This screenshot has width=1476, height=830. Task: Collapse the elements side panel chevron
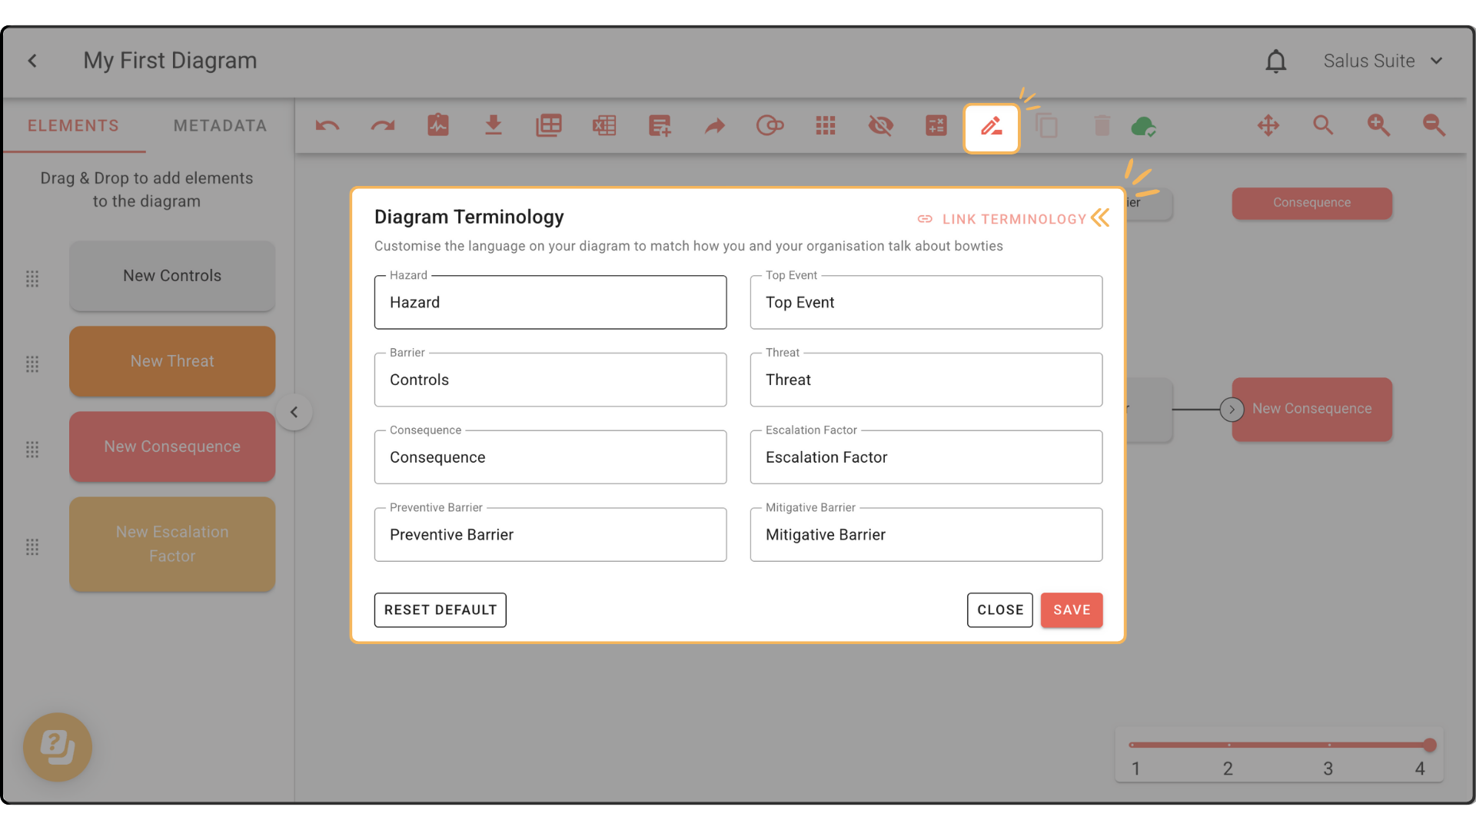point(294,412)
